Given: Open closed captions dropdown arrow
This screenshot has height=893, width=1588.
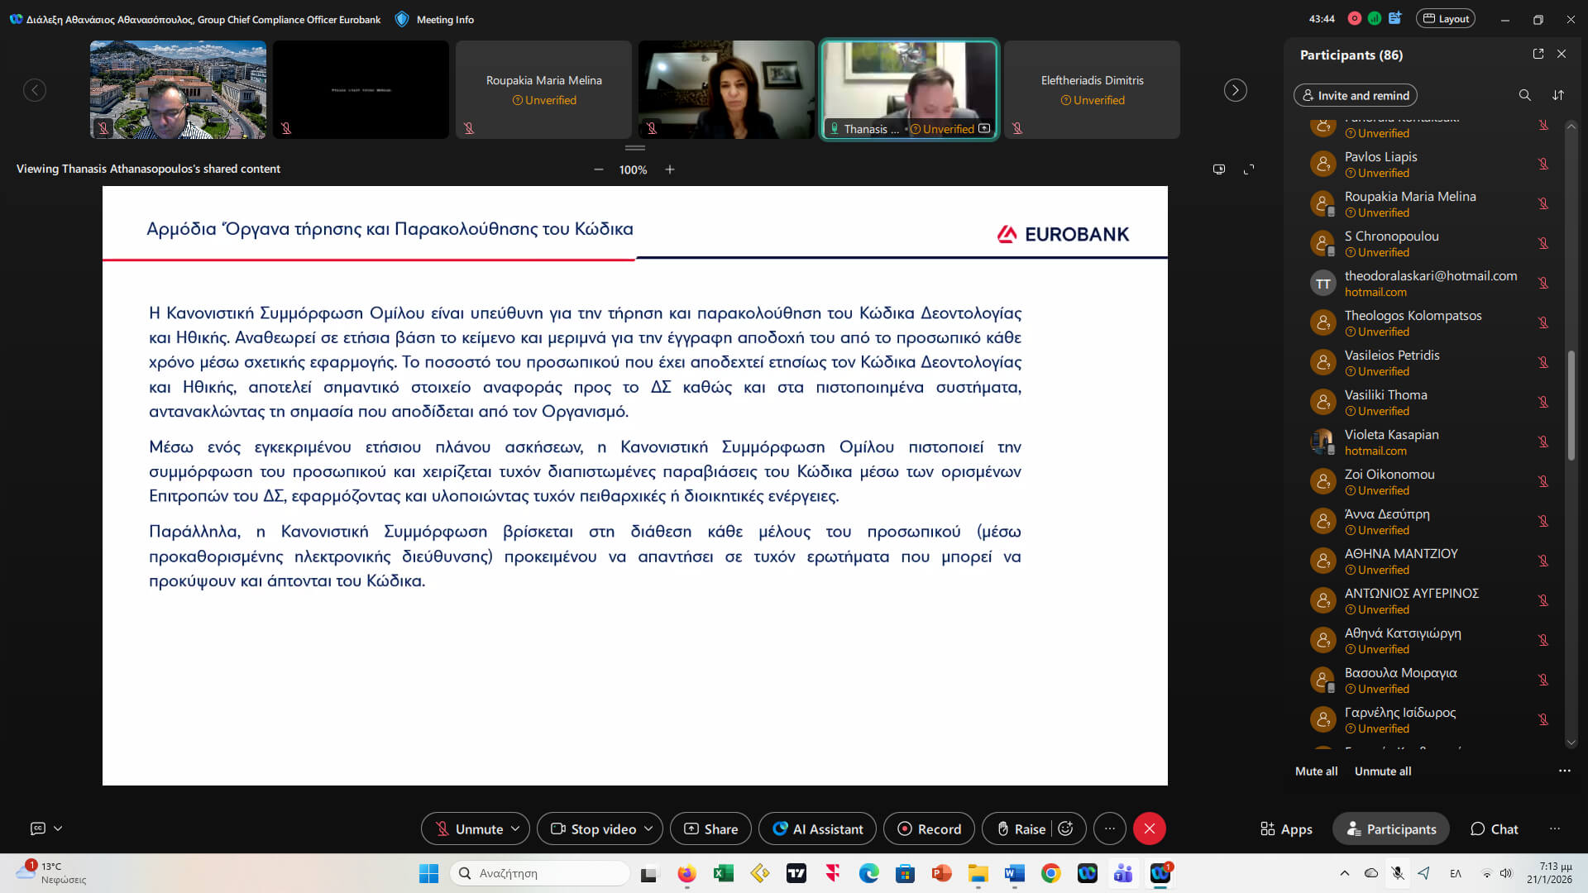Looking at the screenshot, I should [x=58, y=829].
